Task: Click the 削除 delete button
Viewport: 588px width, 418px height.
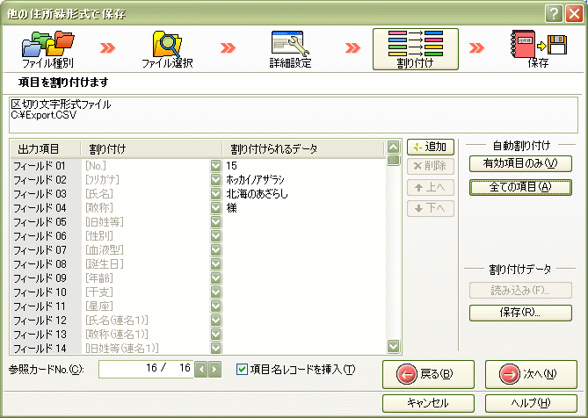Action: pos(431,166)
